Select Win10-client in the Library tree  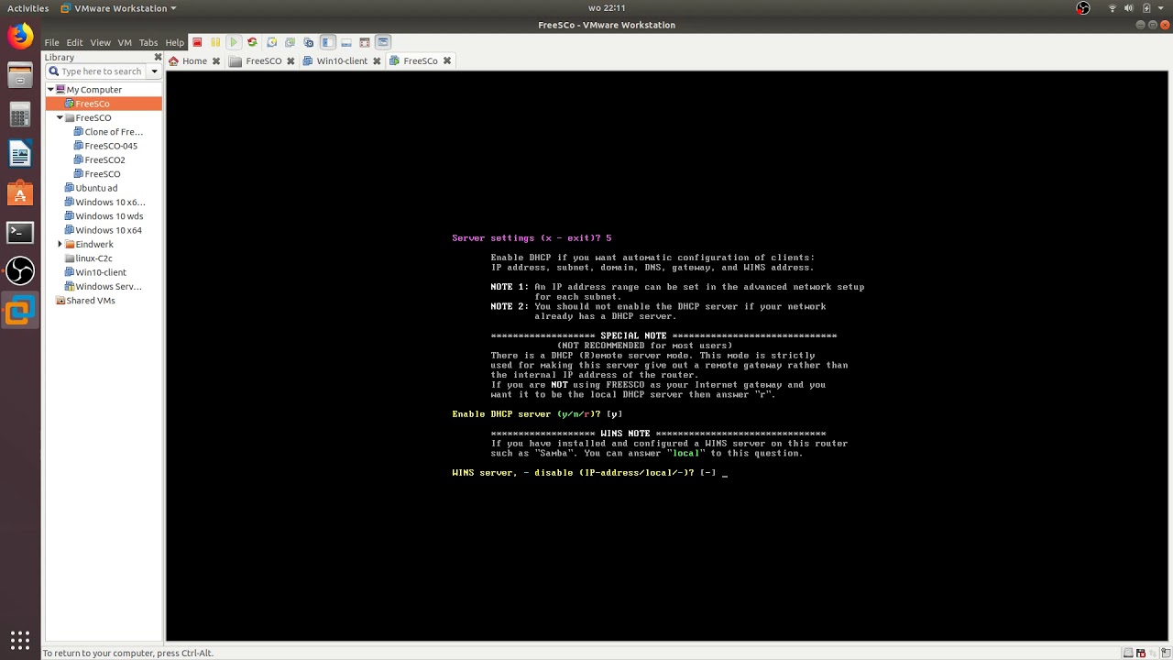click(x=95, y=272)
